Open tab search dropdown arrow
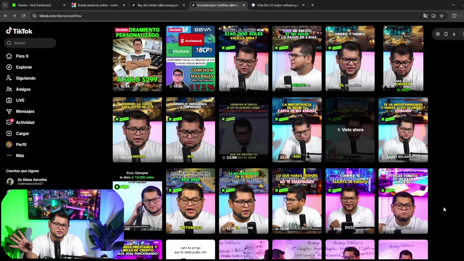 tap(5, 5)
